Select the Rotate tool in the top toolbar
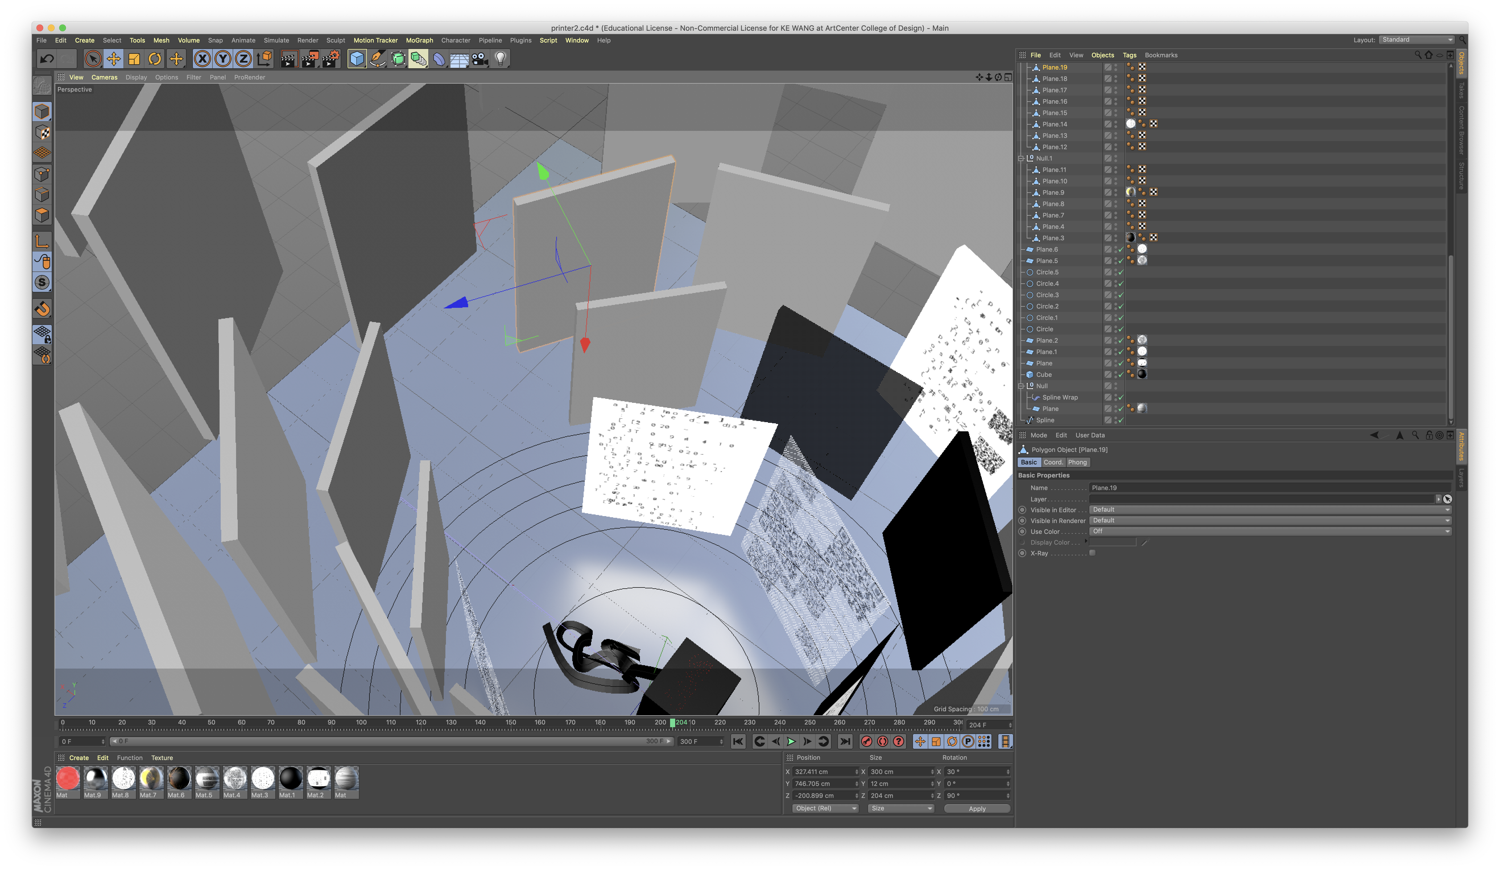Image resolution: width=1500 pixels, height=870 pixels. click(x=155, y=58)
